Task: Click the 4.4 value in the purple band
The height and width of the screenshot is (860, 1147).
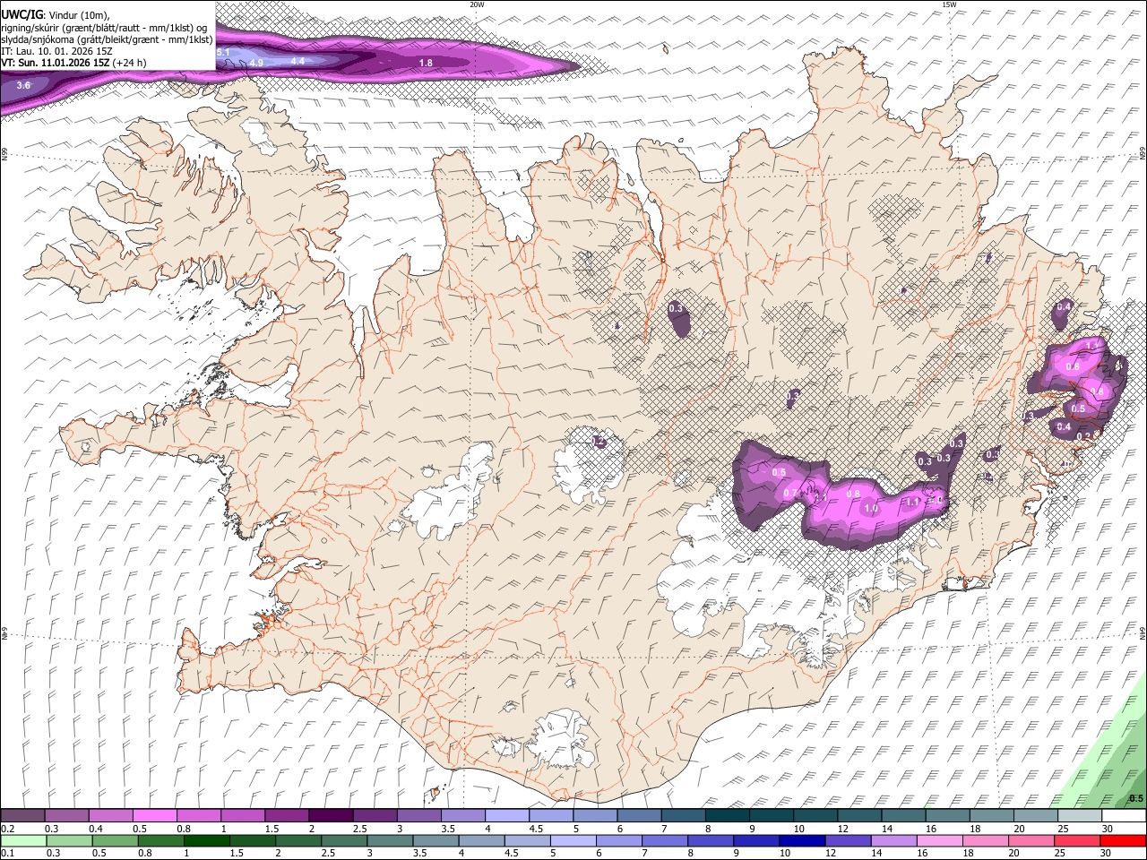Action: tap(298, 61)
